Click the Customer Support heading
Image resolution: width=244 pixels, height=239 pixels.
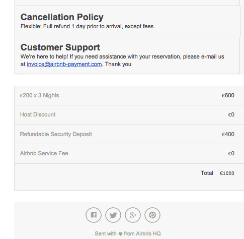[x=60, y=47]
